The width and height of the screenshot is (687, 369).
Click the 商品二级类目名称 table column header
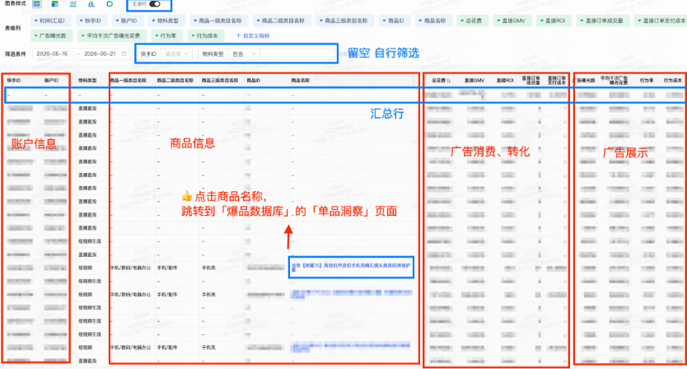point(175,81)
